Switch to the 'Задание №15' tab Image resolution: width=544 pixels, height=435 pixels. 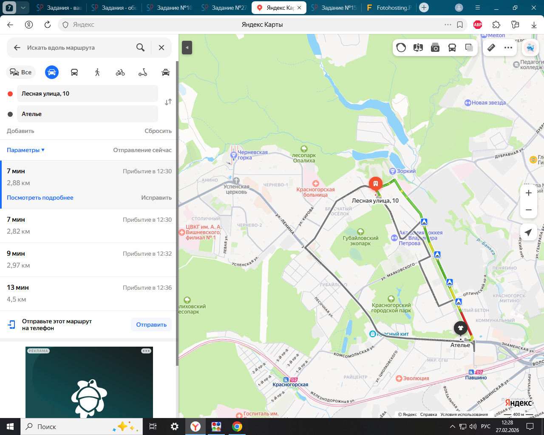(x=334, y=8)
